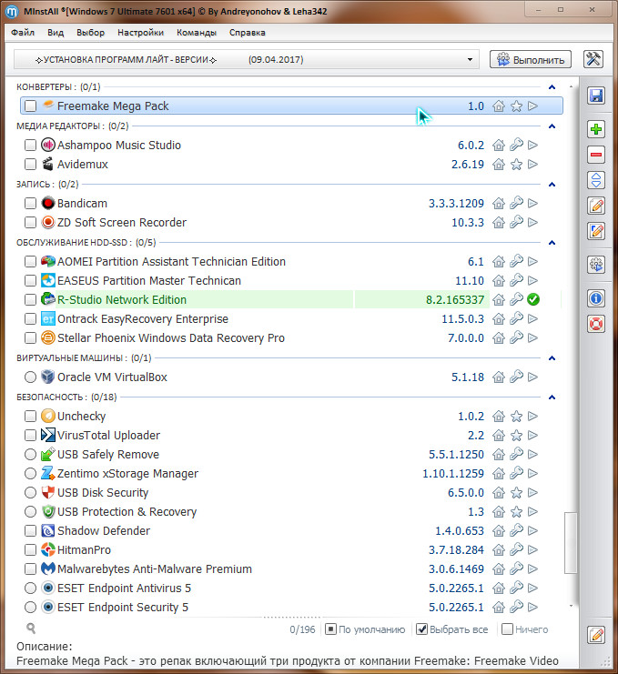The image size is (618, 674).
Task: Click the play arrow for HitmanPro
Action: [532, 549]
